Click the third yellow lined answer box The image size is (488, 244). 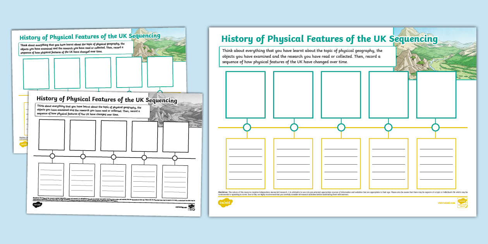coord(340,163)
